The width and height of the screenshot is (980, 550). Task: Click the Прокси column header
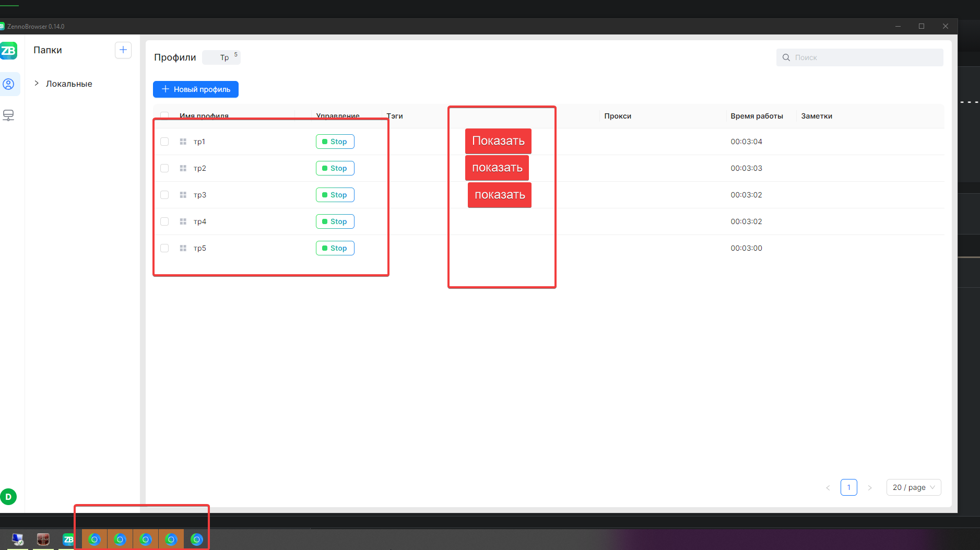coord(618,116)
